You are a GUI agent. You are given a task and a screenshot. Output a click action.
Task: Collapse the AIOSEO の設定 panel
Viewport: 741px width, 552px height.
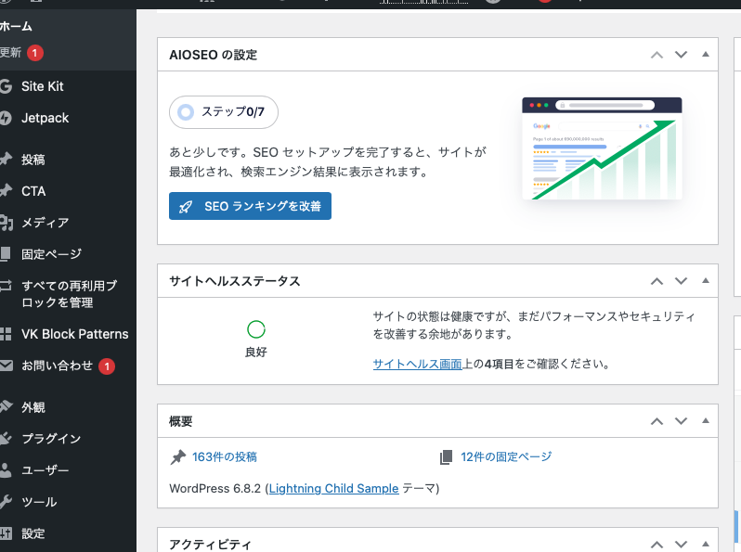[x=706, y=55]
